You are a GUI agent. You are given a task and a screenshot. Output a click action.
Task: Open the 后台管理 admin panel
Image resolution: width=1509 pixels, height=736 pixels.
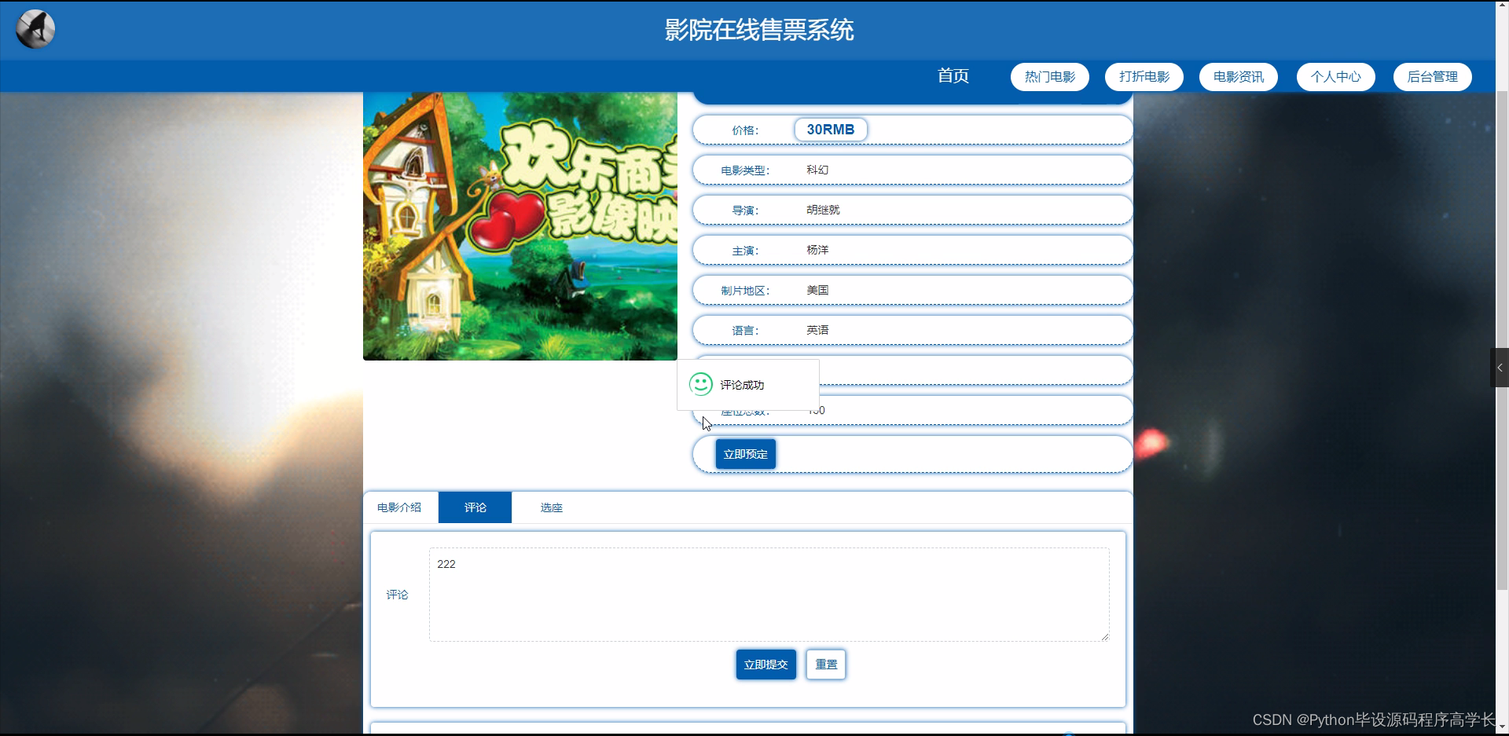1431,76
